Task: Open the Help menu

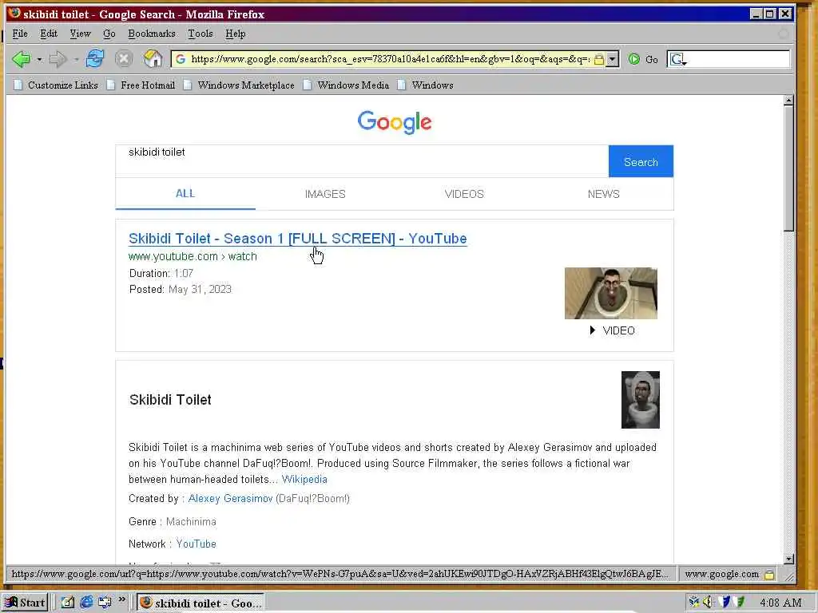Action: point(236,34)
